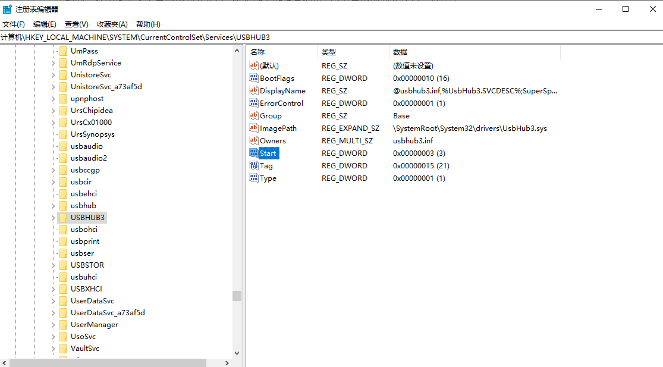Open the 收藏夹(A) menu

click(112, 24)
